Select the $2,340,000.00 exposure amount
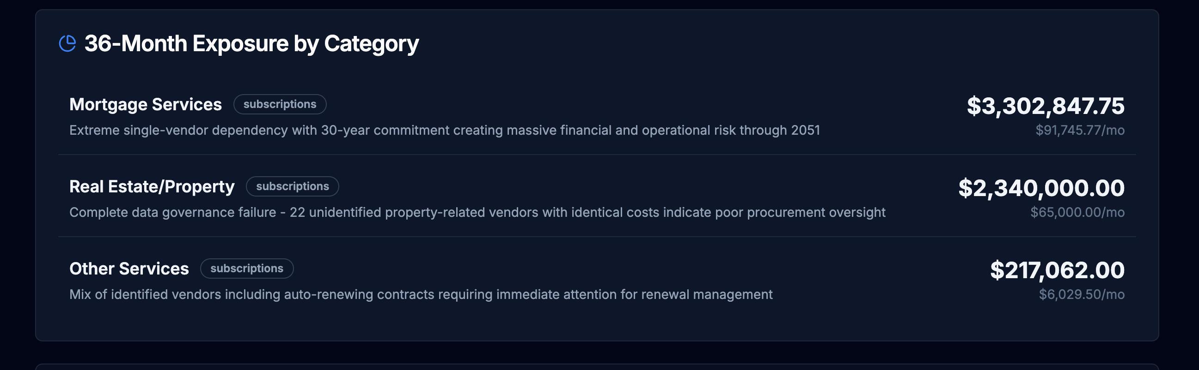Image resolution: width=1199 pixels, height=370 pixels. (x=1041, y=188)
